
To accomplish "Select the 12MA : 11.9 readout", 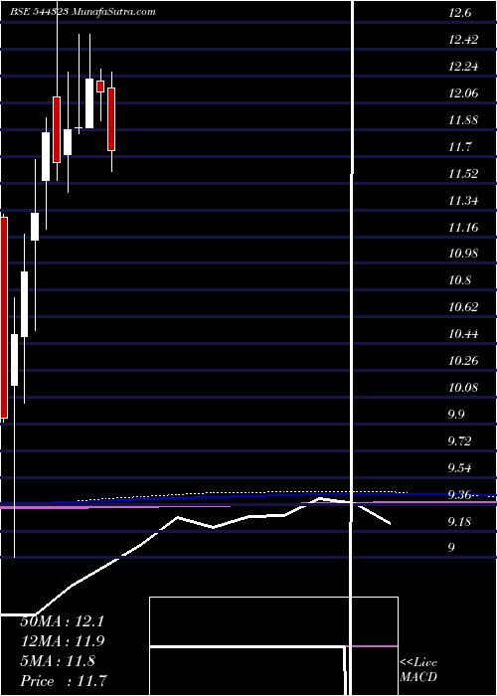I will (62, 641).
